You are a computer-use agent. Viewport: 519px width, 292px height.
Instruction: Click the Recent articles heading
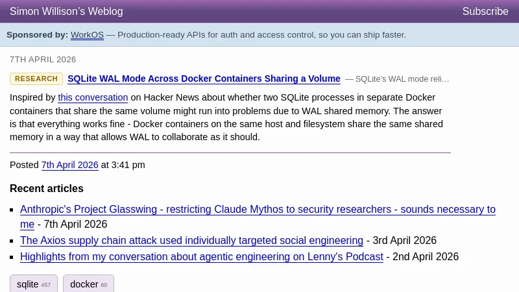click(x=47, y=189)
